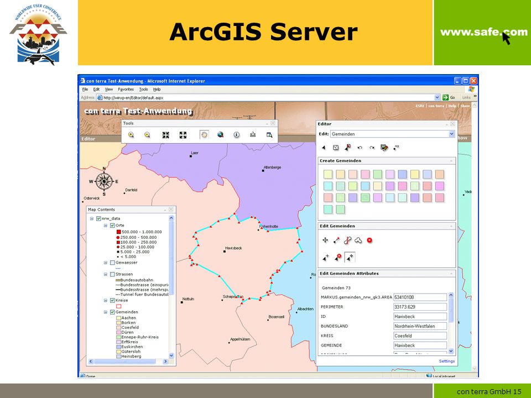Toggle the Orte layer checkbox
This screenshot has height=398, width=531.
[112, 226]
